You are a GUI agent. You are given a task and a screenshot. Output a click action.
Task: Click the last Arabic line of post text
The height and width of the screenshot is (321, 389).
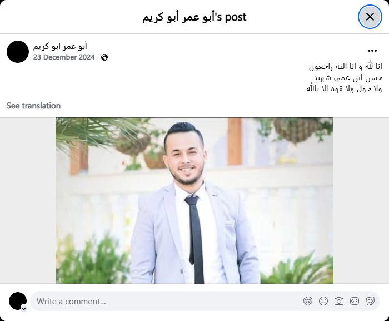click(344, 89)
